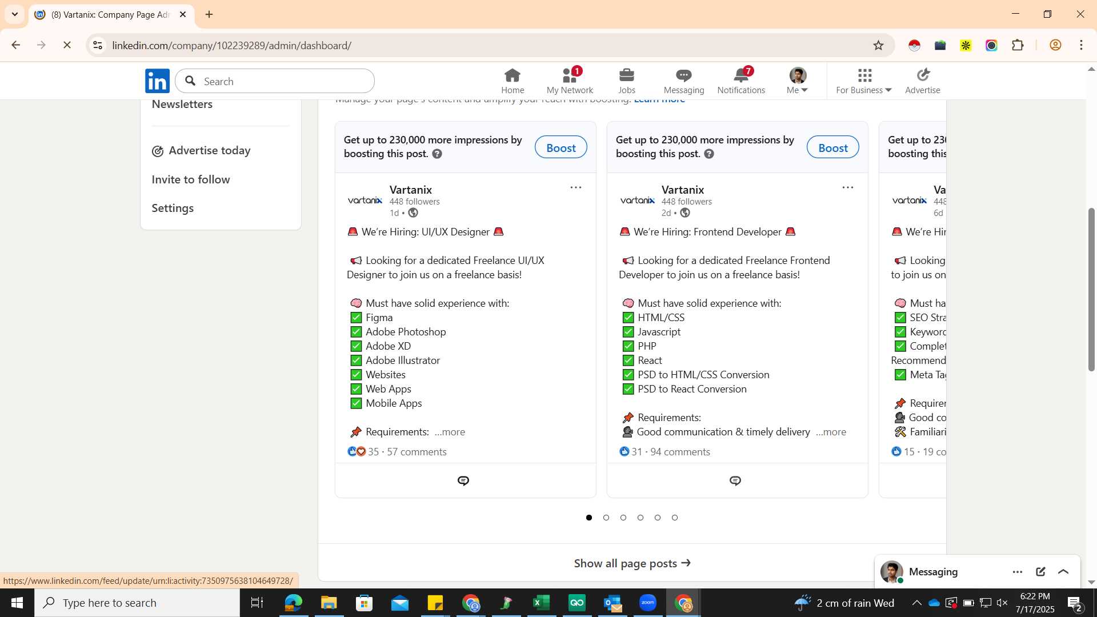
Task: Boost the UI/UX Designer post
Action: pyautogui.click(x=560, y=147)
